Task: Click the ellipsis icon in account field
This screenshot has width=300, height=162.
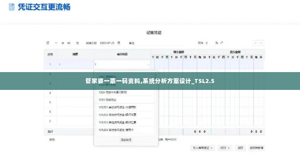Action: (148, 65)
